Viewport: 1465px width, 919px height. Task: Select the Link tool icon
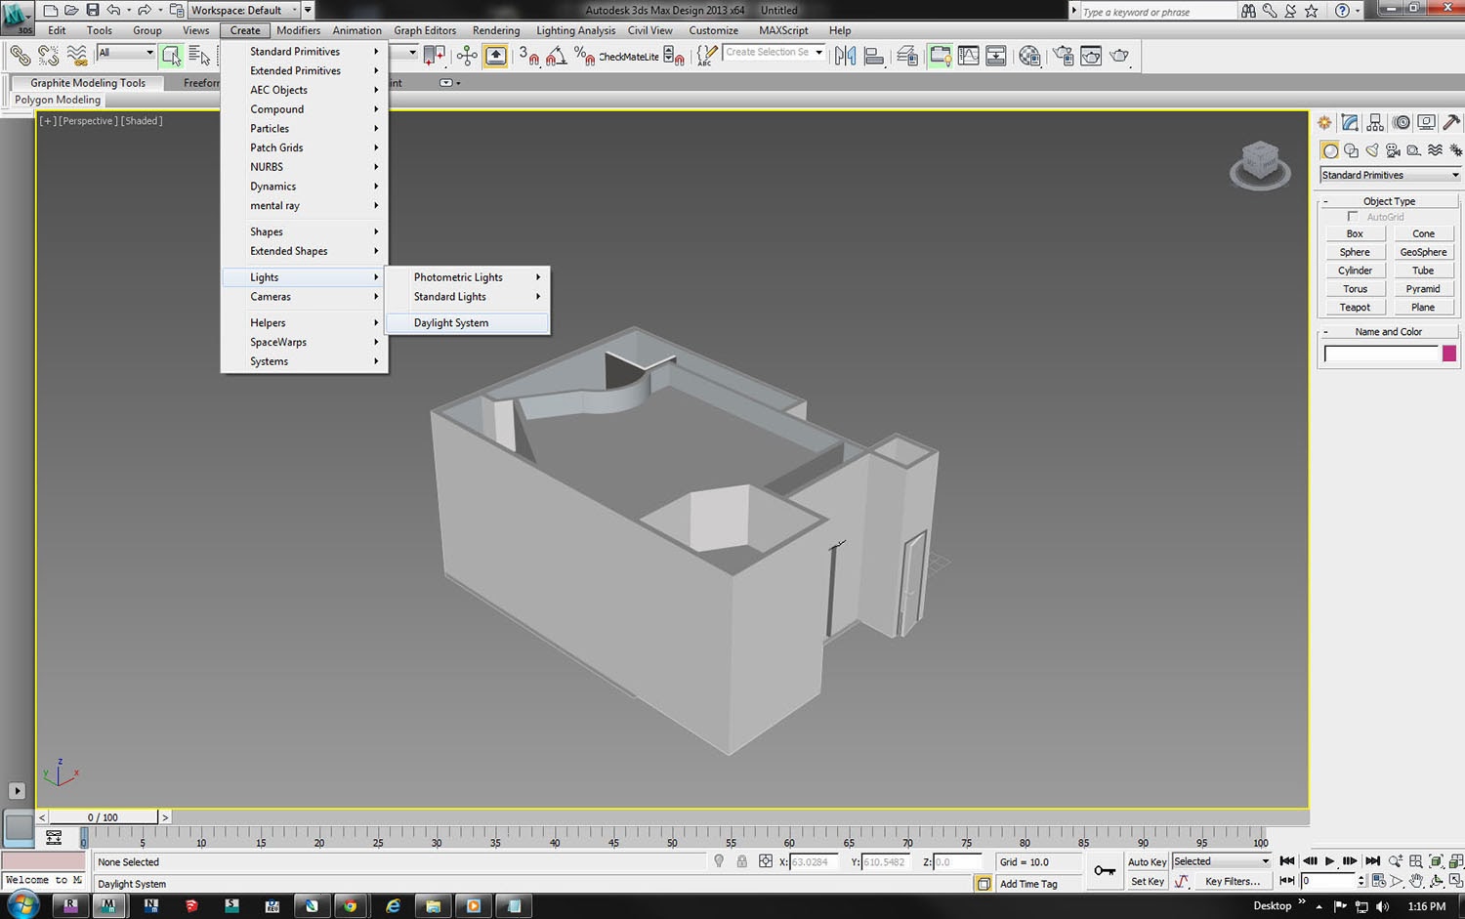20,56
